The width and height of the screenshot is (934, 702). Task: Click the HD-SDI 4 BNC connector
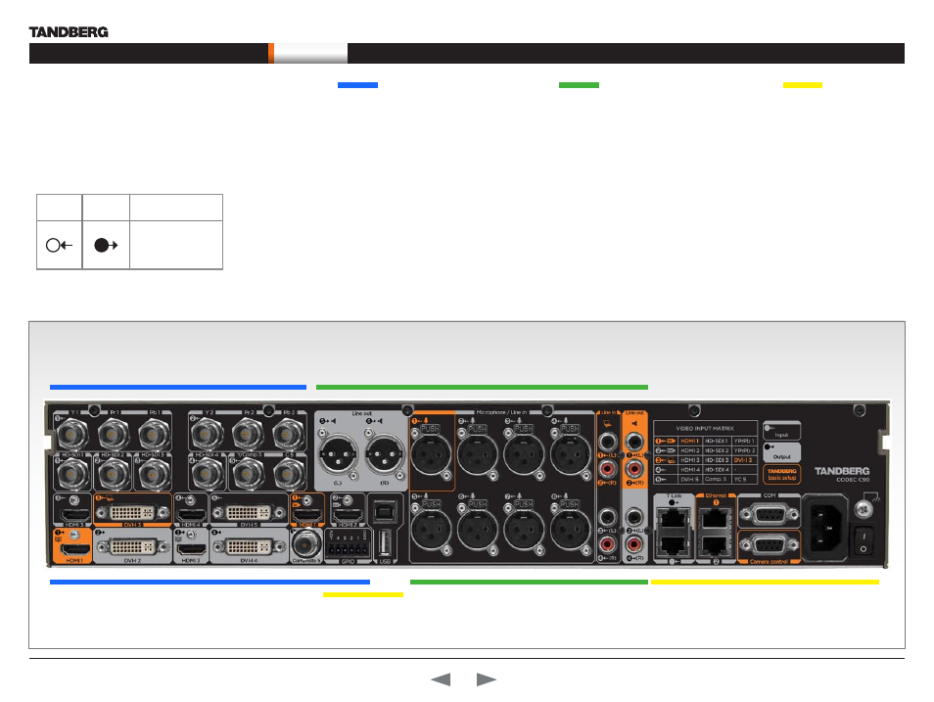pos(207,474)
